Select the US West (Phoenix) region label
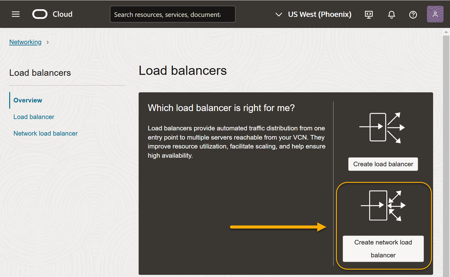The width and height of the screenshot is (450, 277). click(319, 14)
